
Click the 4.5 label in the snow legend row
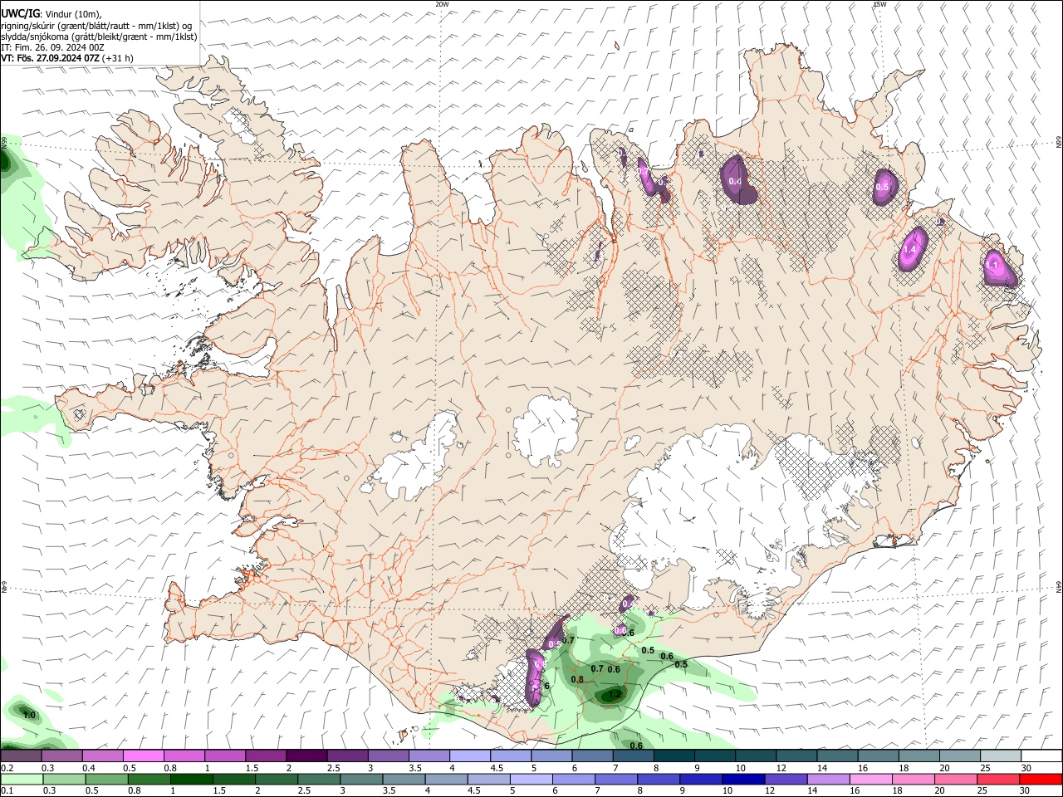496,768
